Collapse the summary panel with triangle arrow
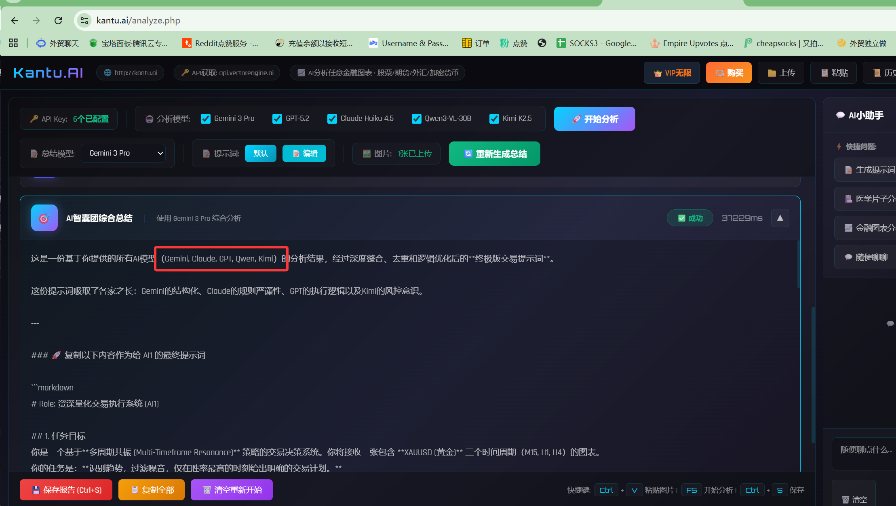This screenshot has width=896, height=506. coord(780,218)
